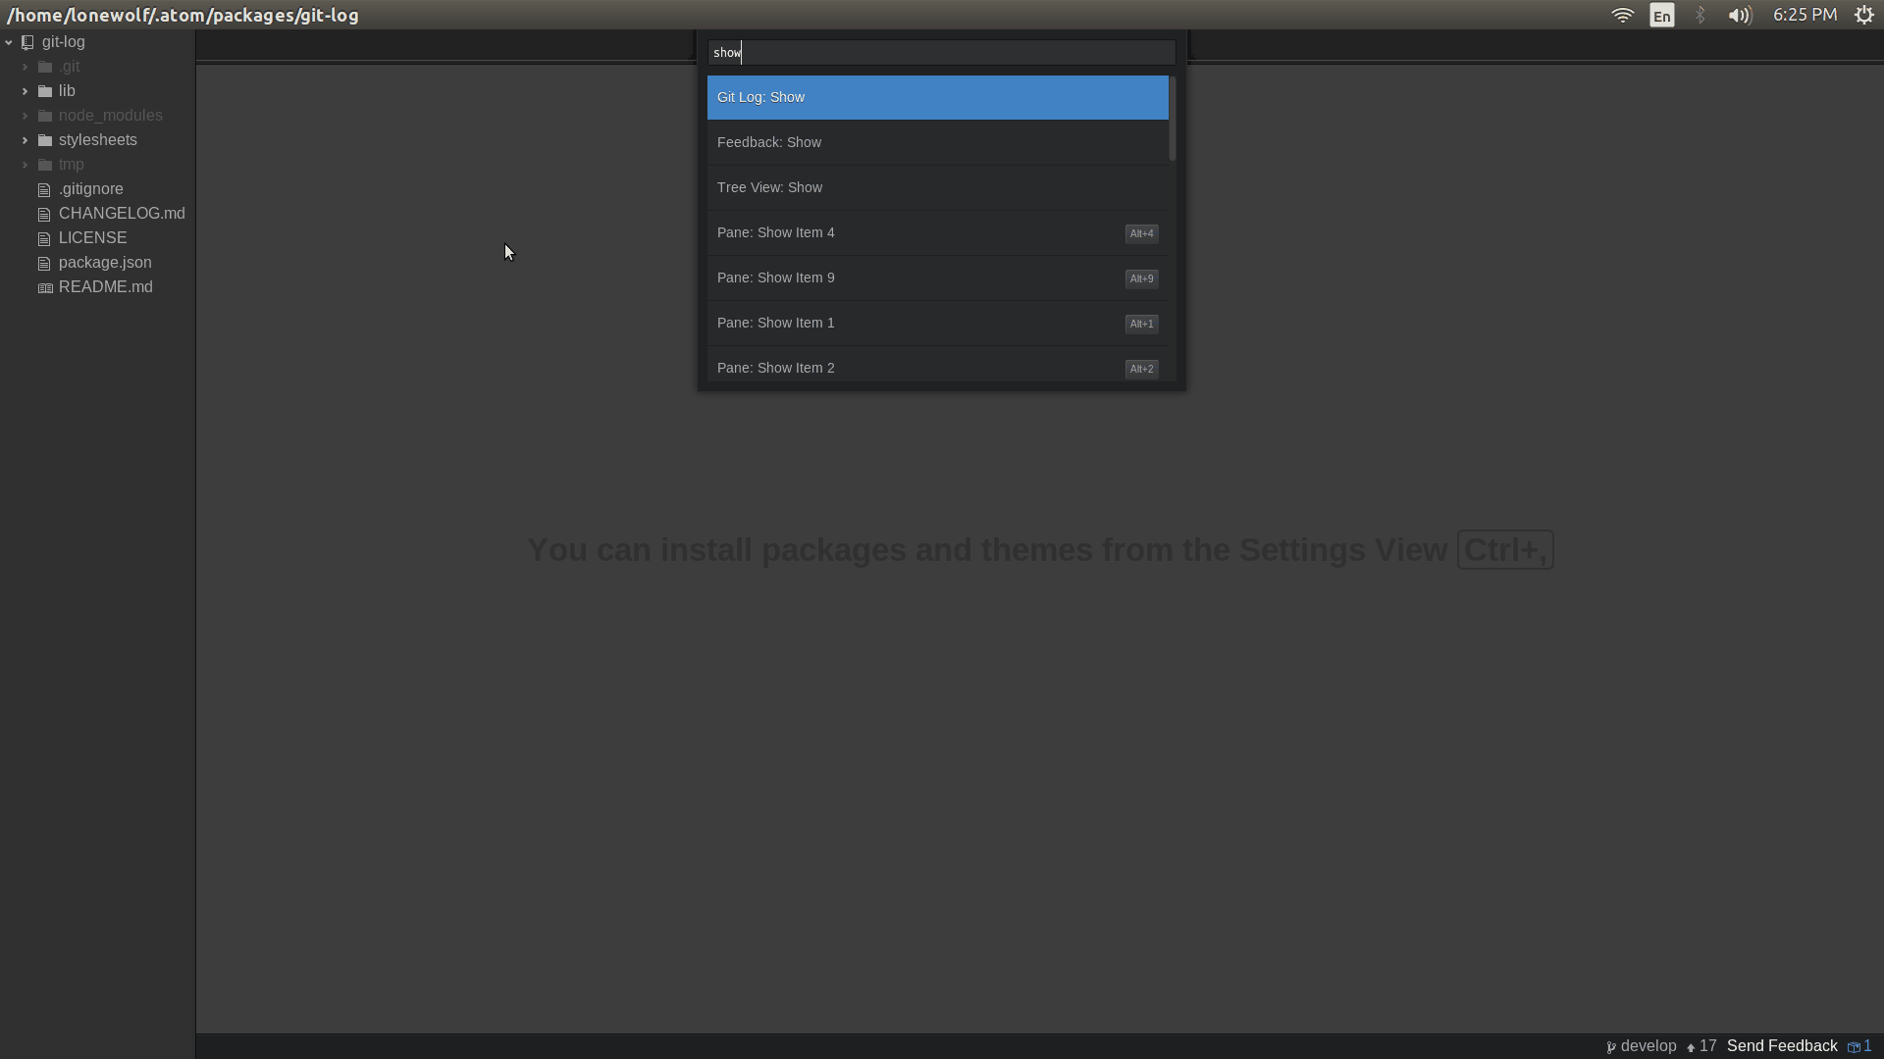Open the Wi-Fi network indicator
The width and height of the screenshot is (1884, 1059).
click(x=1622, y=15)
